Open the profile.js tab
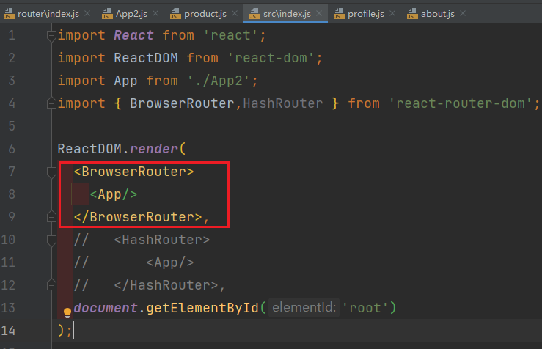The image size is (542, 349). (366, 14)
